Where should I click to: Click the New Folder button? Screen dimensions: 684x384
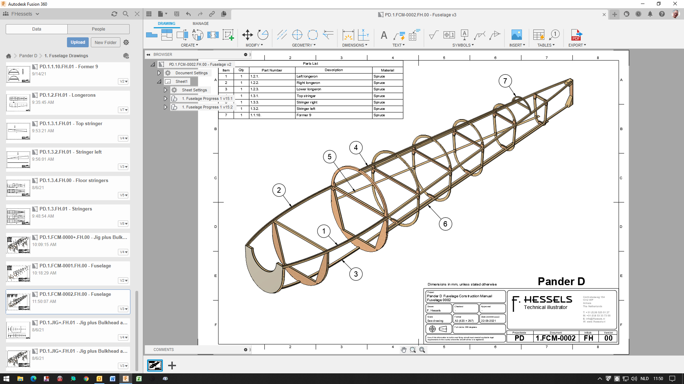click(105, 42)
